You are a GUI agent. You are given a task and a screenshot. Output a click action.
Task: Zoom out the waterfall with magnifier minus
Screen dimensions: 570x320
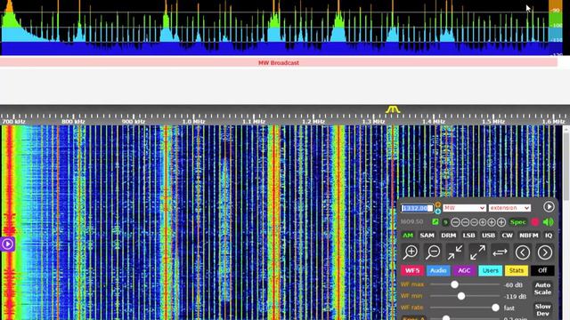(x=433, y=252)
